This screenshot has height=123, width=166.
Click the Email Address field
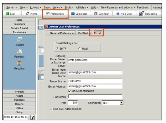(95, 86)
